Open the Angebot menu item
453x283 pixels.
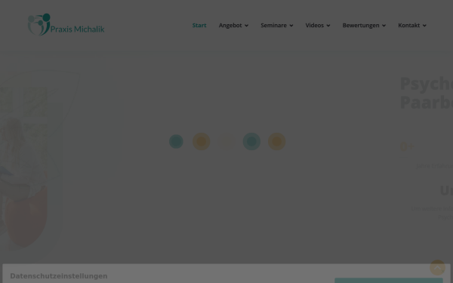click(230, 26)
